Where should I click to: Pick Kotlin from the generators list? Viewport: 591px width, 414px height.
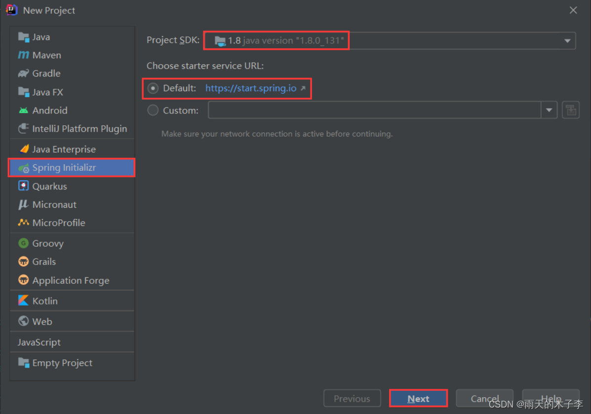[72, 301]
